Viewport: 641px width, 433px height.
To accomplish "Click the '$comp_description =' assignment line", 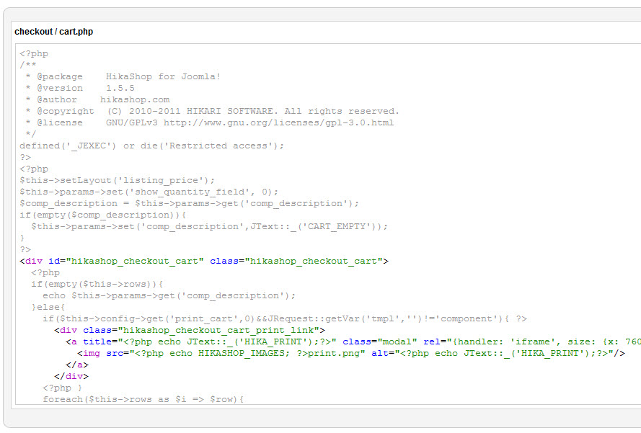I will click(190, 203).
